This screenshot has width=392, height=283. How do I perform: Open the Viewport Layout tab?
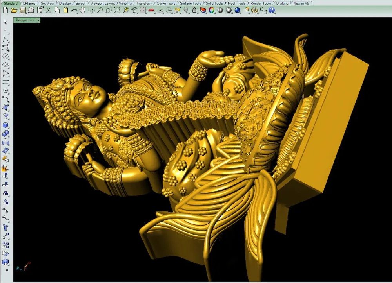pyautogui.click(x=102, y=3)
